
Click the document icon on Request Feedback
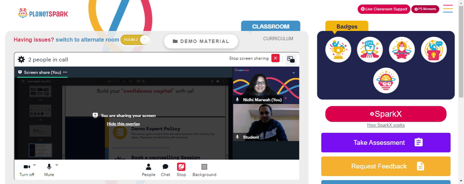420,166
